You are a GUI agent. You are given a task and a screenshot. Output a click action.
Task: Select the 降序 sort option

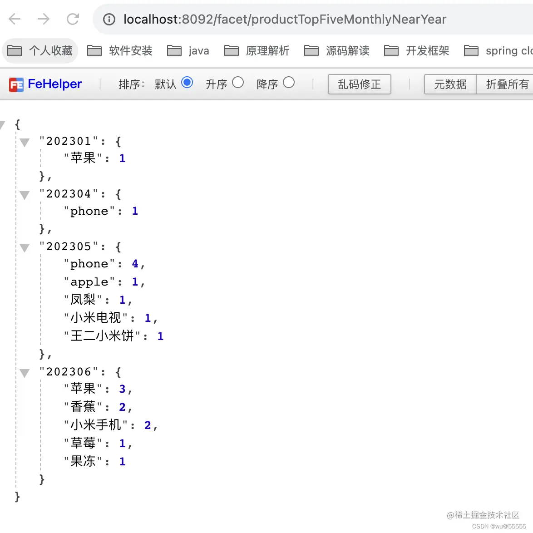[289, 83]
